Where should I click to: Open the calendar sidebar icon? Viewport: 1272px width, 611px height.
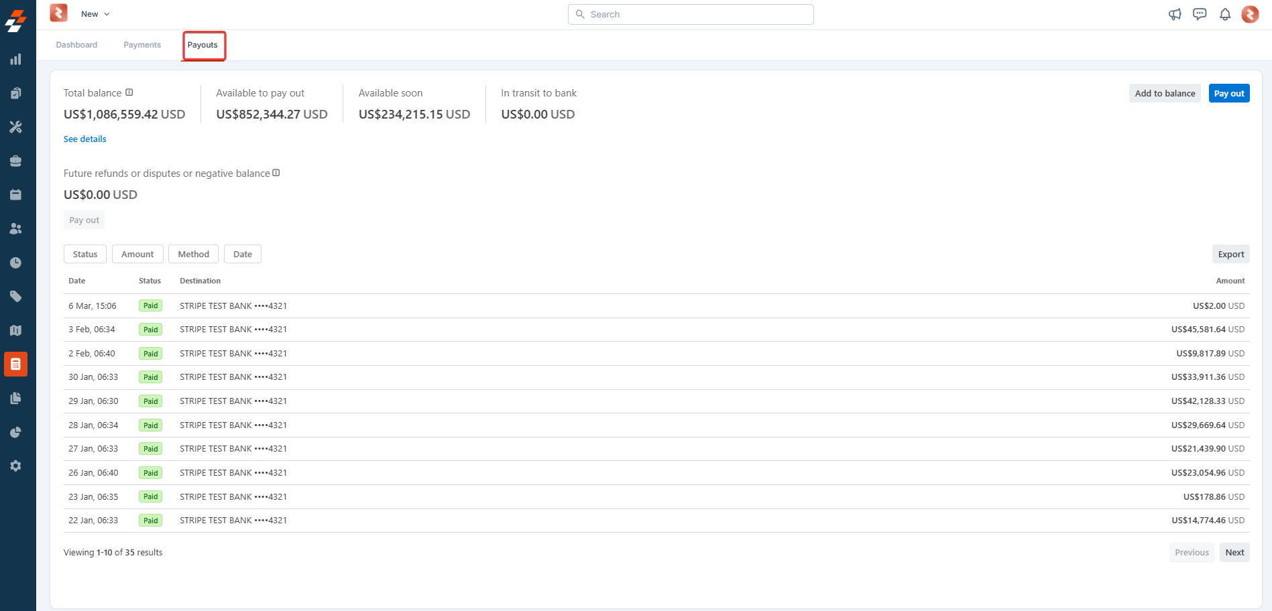(x=15, y=195)
